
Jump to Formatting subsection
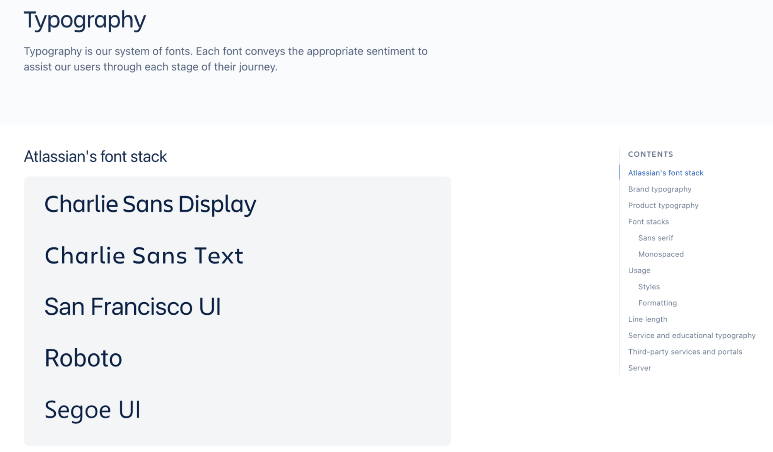click(x=657, y=303)
